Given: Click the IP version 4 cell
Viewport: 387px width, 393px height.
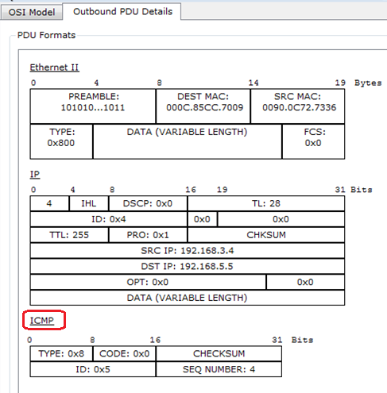Looking at the screenshot, I should (49, 203).
